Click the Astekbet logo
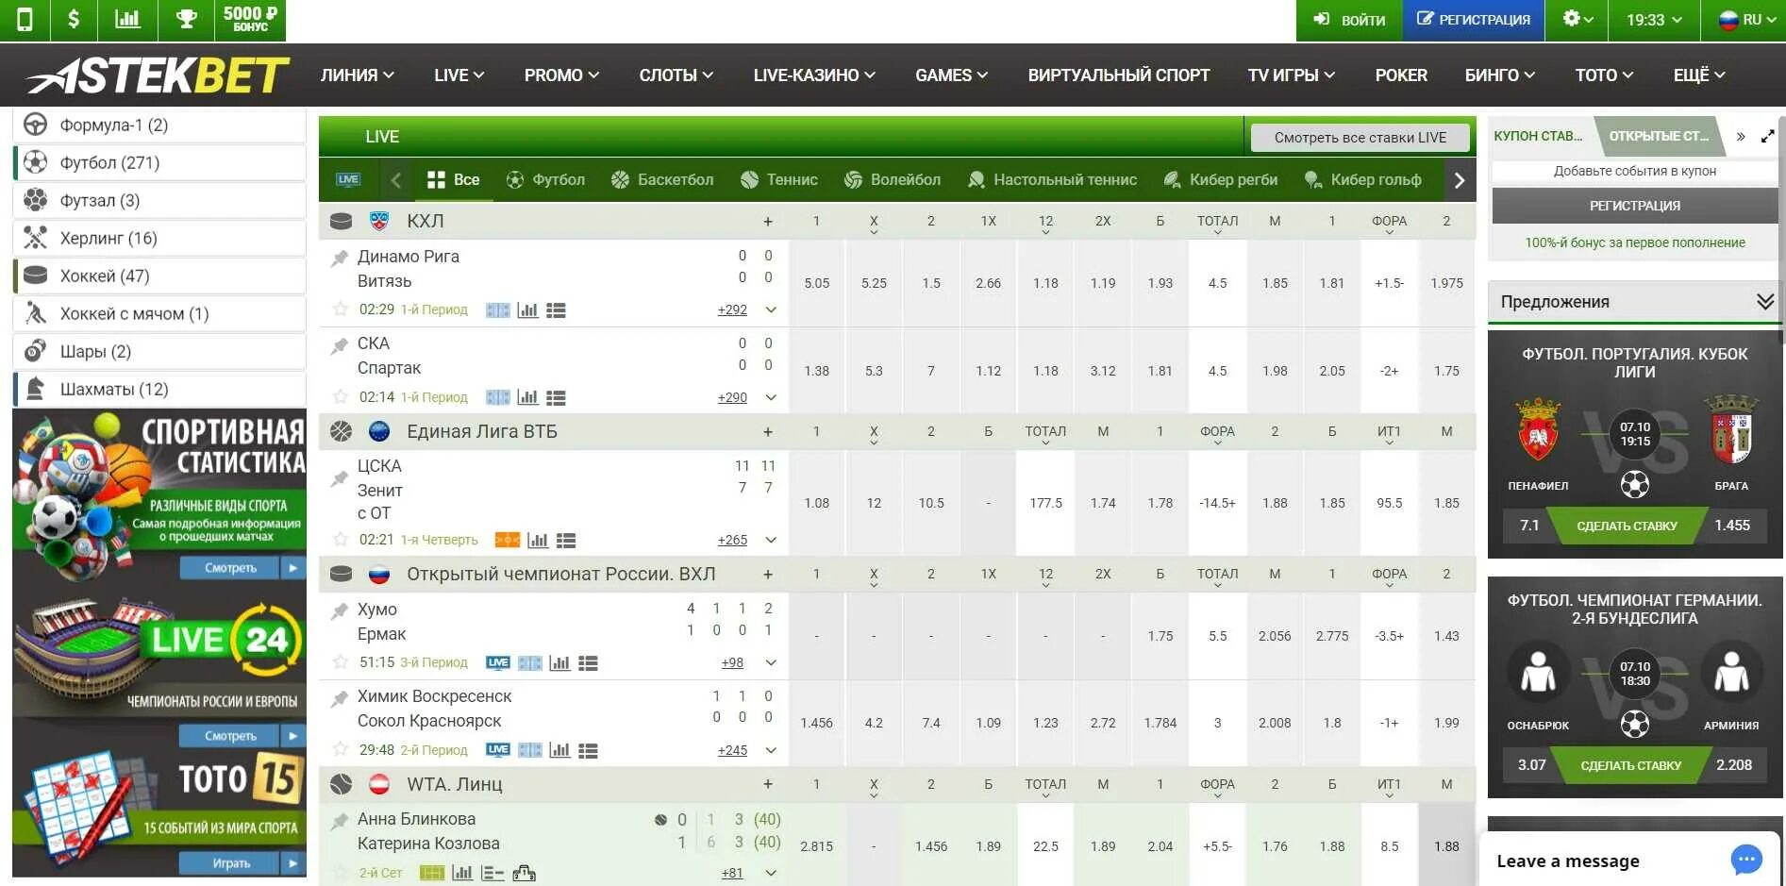Image resolution: width=1786 pixels, height=886 pixels. [x=158, y=75]
